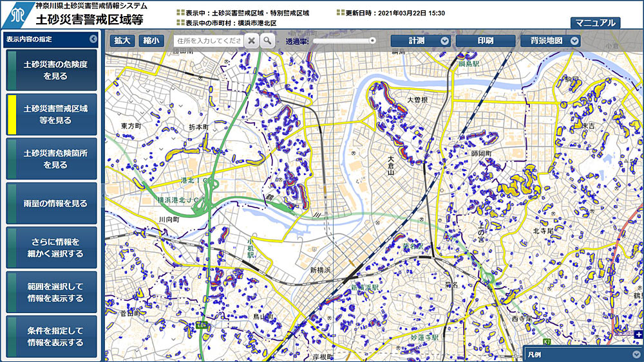This screenshot has height=362, width=644.
Task: Click the plus icon at map corner
Action: tap(638, 335)
